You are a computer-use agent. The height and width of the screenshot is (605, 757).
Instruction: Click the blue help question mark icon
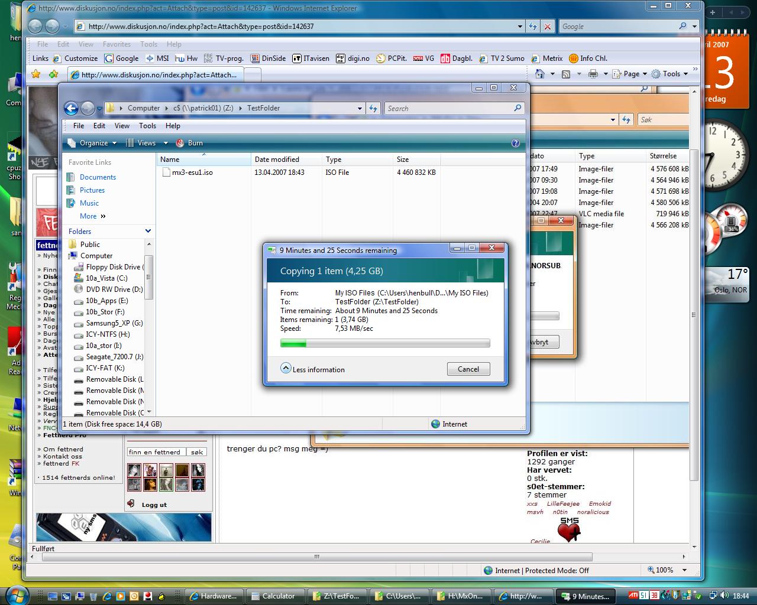(515, 143)
